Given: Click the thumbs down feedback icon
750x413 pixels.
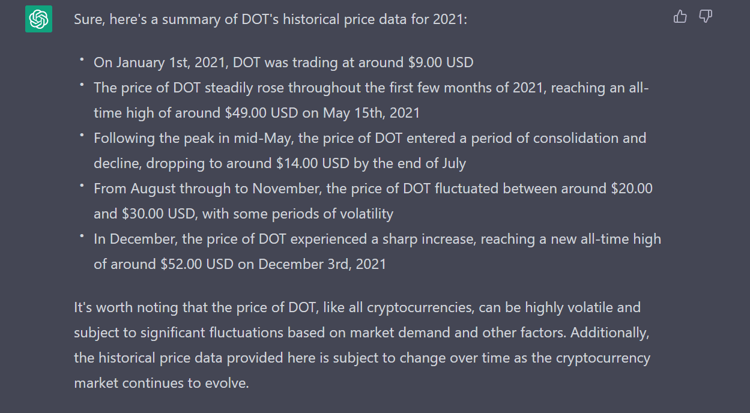Looking at the screenshot, I should [x=706, y=17].
